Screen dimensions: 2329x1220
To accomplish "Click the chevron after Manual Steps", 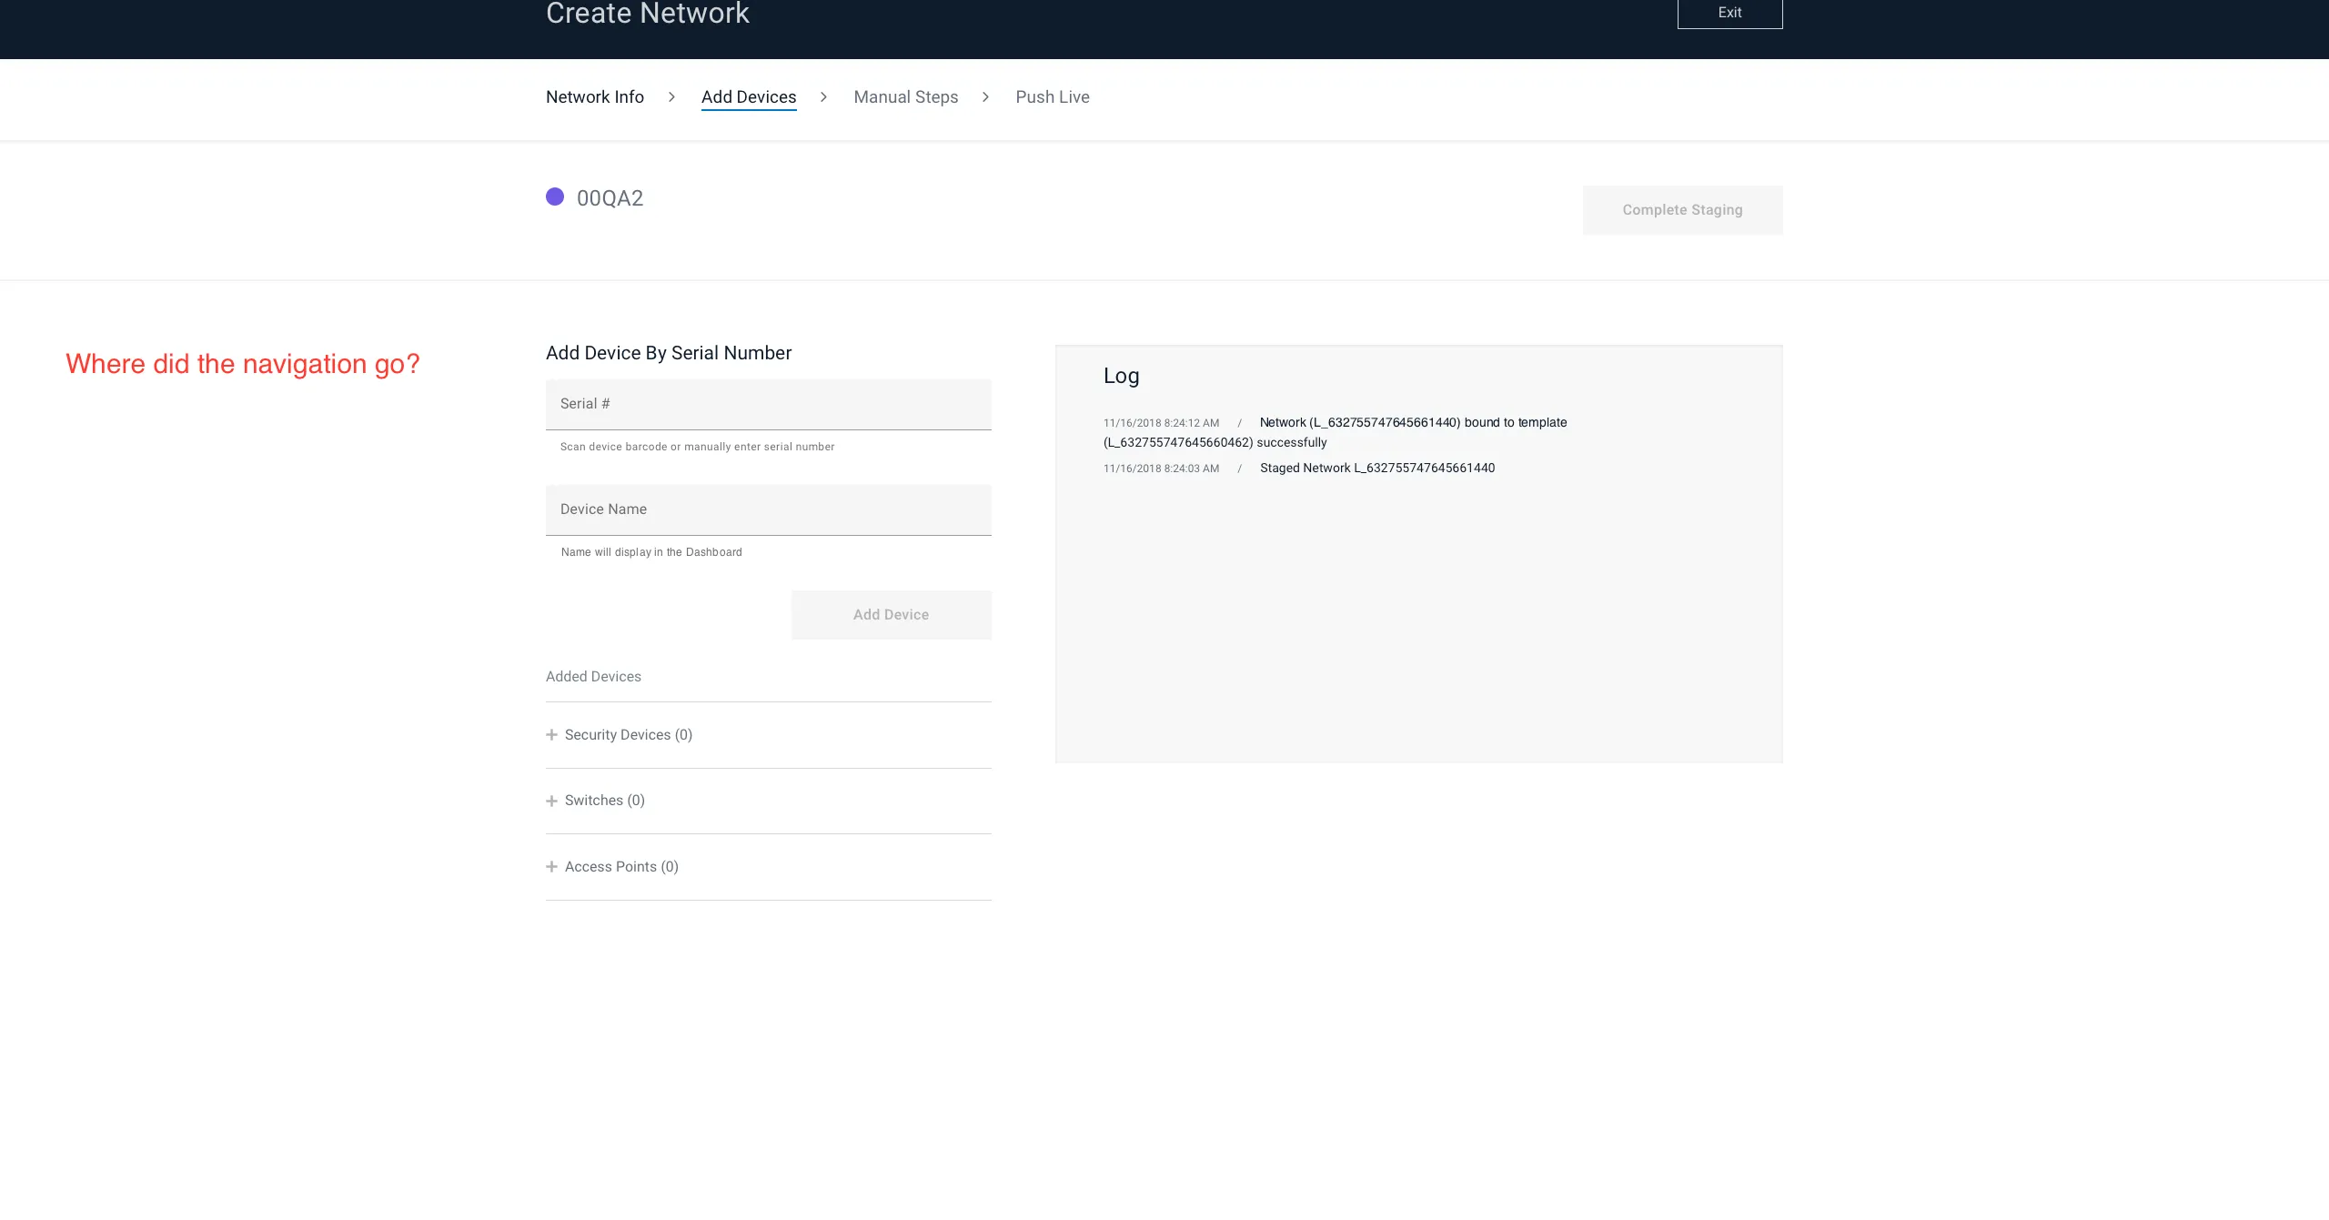I will pos(985,96).
